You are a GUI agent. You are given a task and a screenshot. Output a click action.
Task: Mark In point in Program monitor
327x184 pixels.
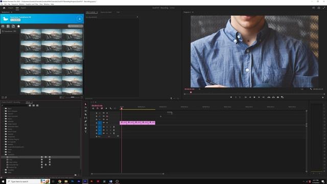pyautogui.click(x=236, y=97)
